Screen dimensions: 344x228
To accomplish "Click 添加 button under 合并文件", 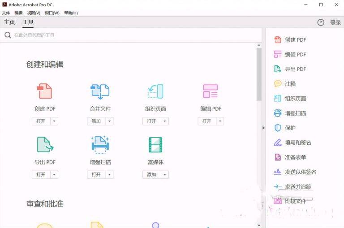I will click(96, 121).
